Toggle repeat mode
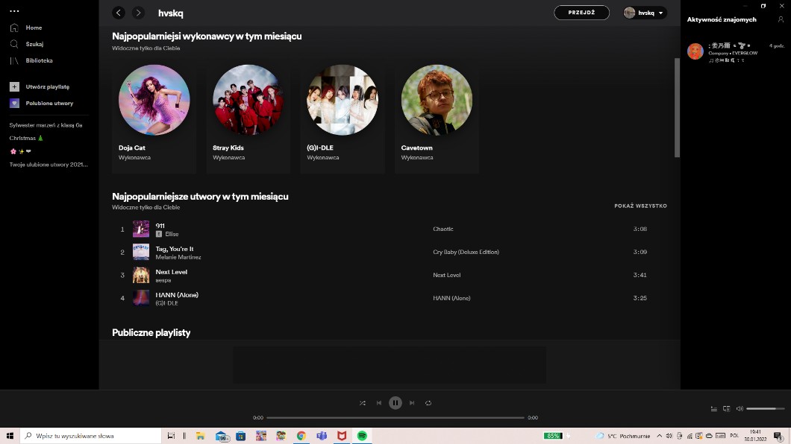This screenshot has width=791, height=444. 428,403
